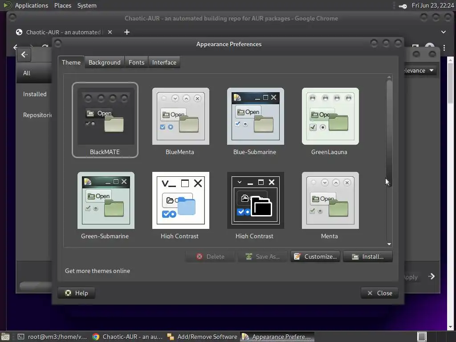Open the Customize theme dialog

point(315,256)
